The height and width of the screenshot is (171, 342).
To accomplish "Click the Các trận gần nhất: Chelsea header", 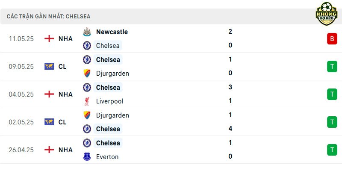I will (48, 17).
